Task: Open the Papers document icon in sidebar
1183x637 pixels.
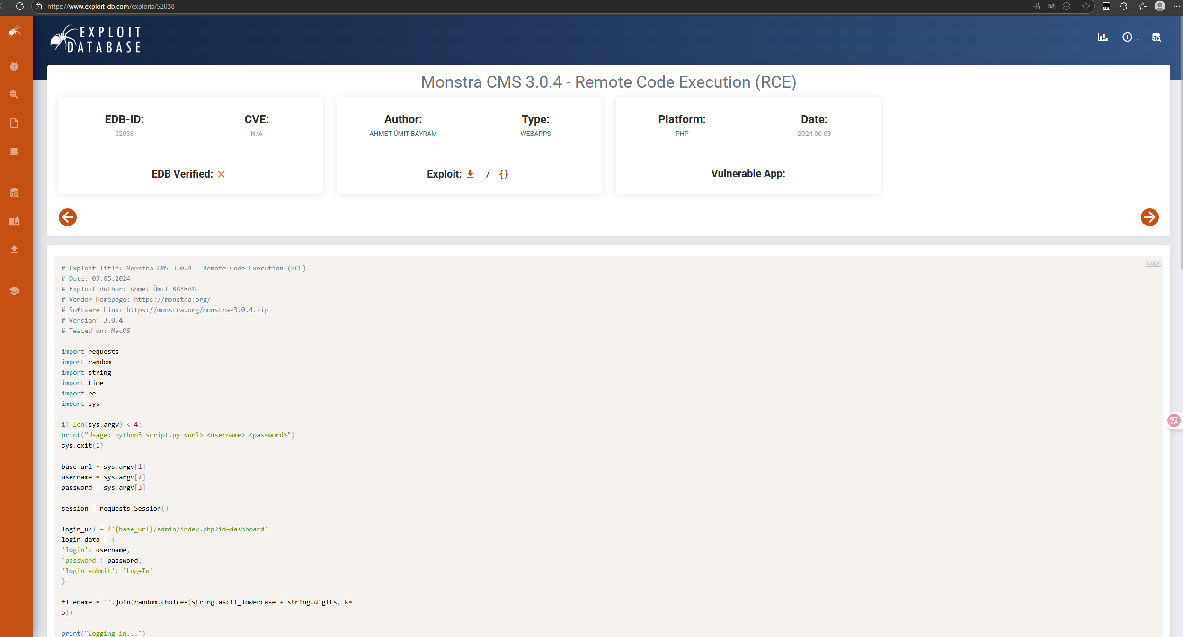Action: tap(14, 123)
